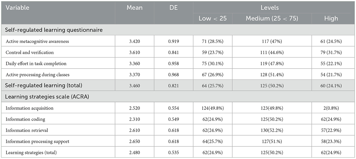Select the Active metacognitive awareness row label
This screenshot has height=159, width=356.
click(37, 41)
